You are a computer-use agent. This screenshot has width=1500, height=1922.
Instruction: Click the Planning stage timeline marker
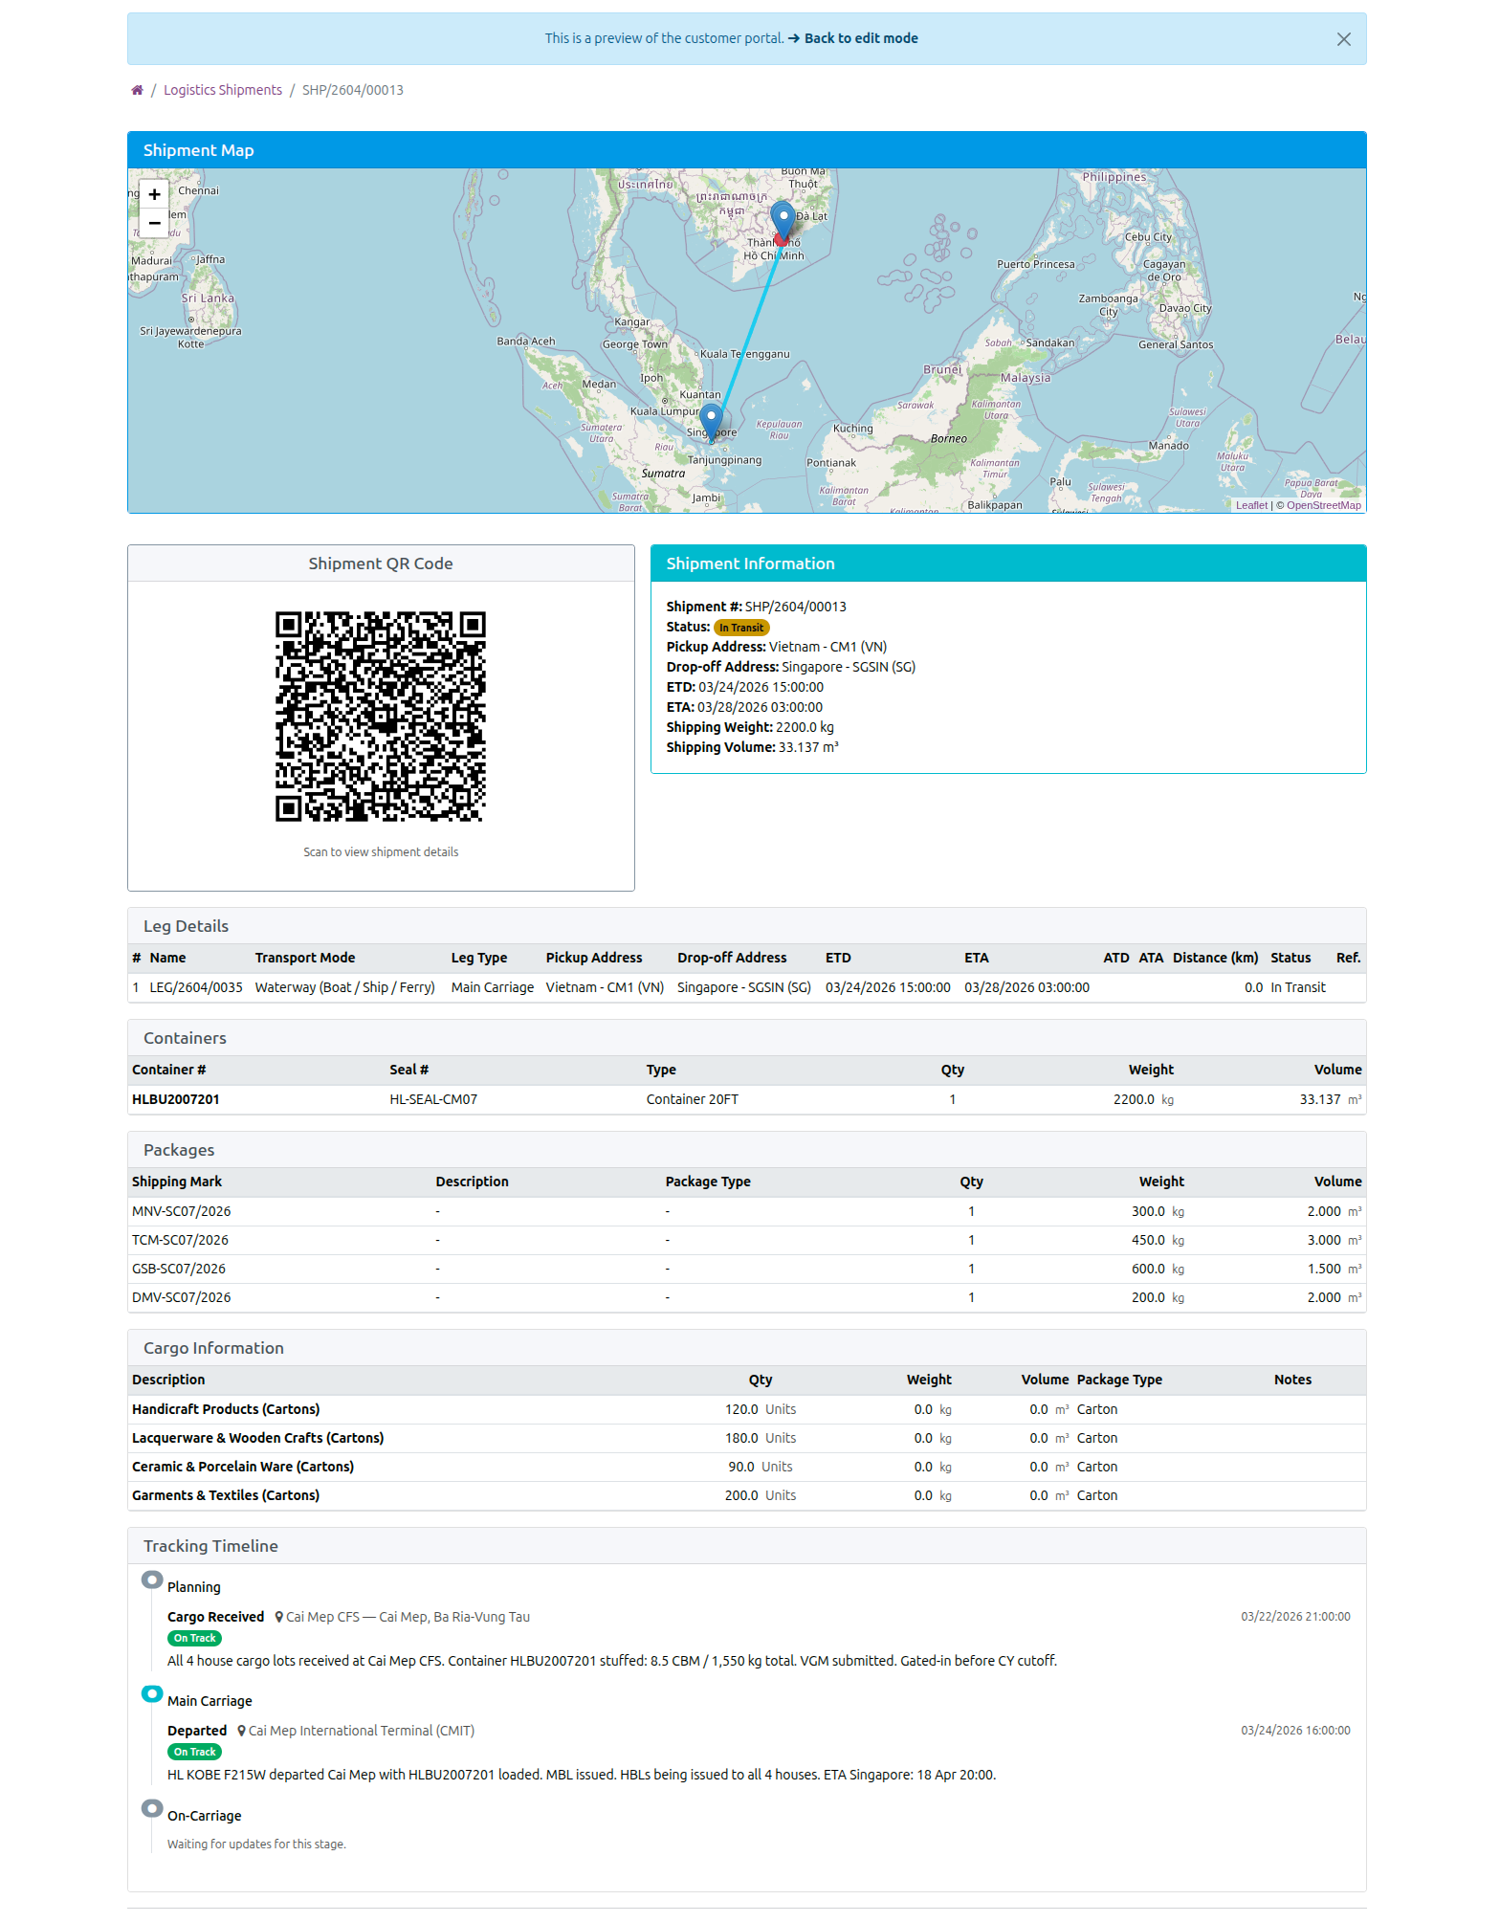point(152,1580)
